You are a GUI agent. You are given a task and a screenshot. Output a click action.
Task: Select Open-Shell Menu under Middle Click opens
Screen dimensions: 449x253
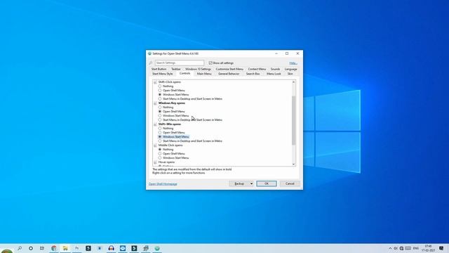pyautogui.click(x=160, y=154)
